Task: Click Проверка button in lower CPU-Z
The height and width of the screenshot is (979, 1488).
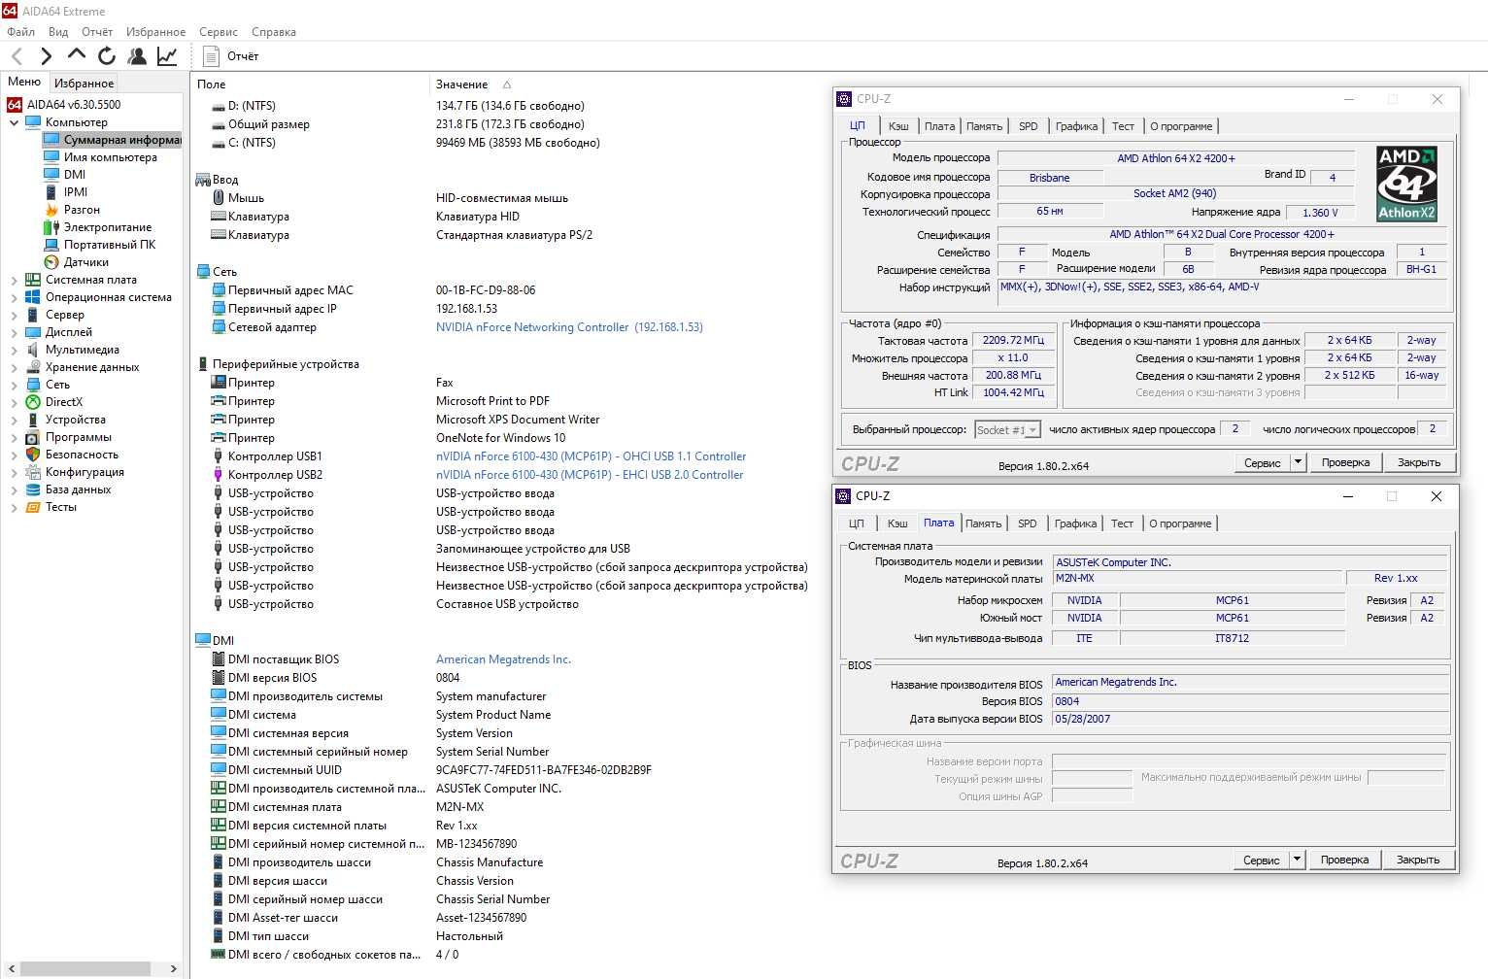Action: (1344, 860)
